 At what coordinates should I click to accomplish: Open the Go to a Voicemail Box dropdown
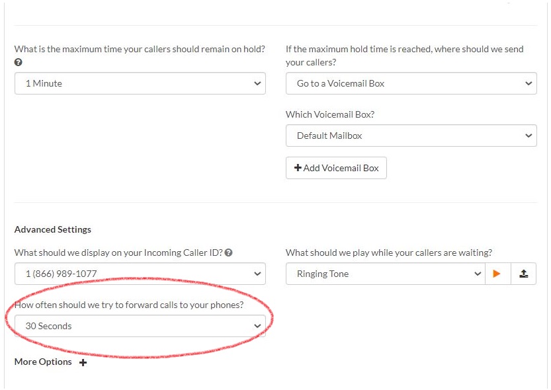[x=411, y=83]
